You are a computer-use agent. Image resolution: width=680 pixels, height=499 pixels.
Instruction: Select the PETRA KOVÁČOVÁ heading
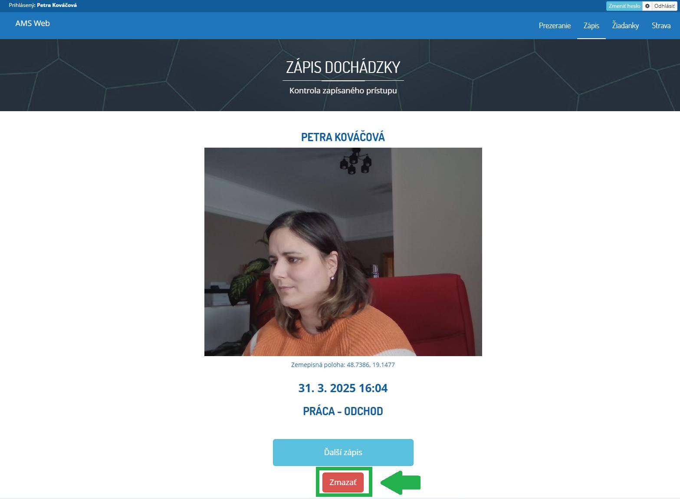point(343,137)
